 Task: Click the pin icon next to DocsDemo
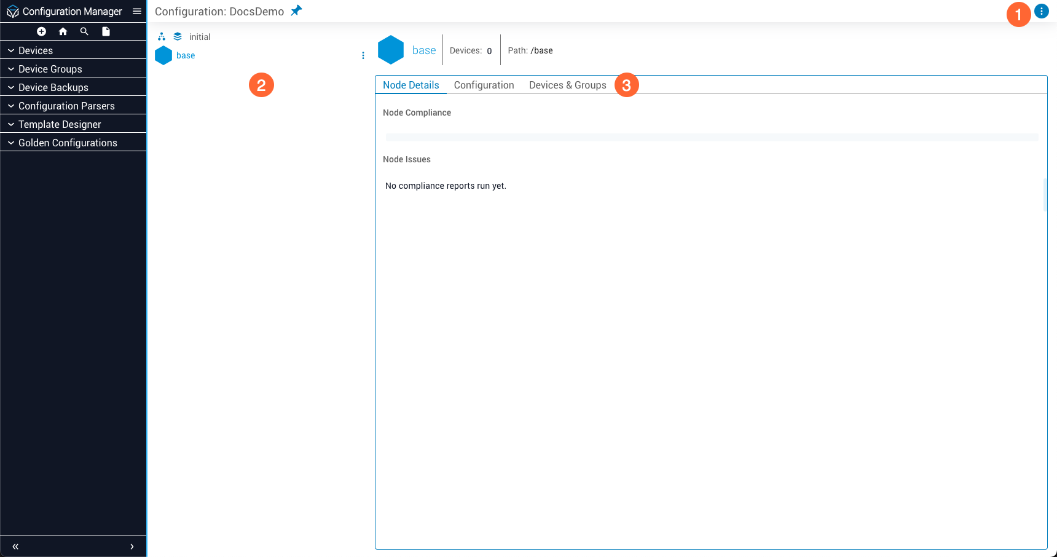pyautogui.click(x=296, y=11)
